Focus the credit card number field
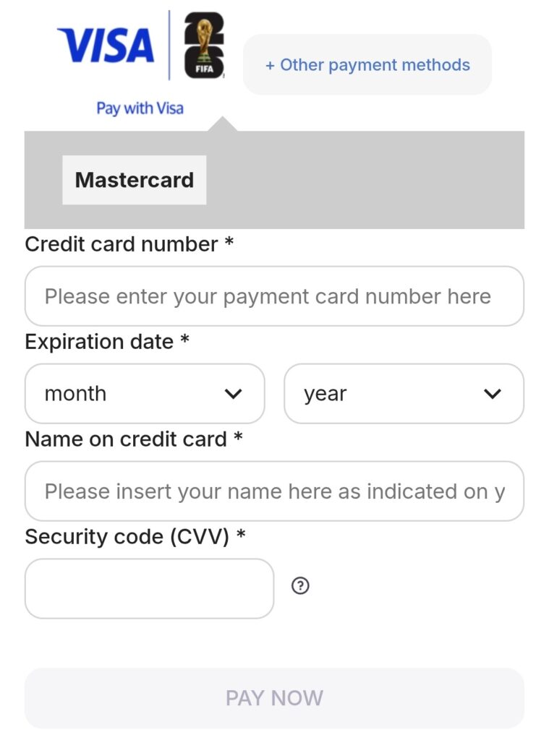Image resolution: width=549 pixels, height=740 pixels. pos(274,296)
